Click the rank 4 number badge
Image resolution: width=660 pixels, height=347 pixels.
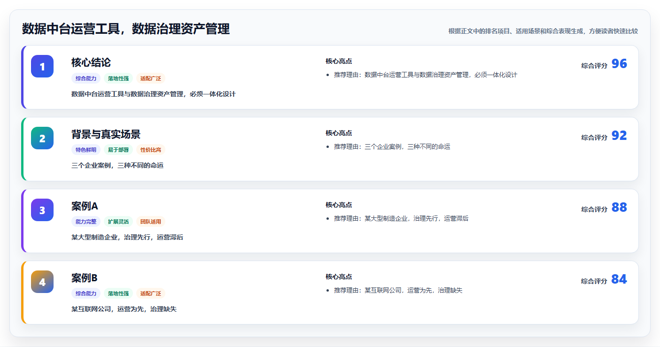(x=42, y=282)
